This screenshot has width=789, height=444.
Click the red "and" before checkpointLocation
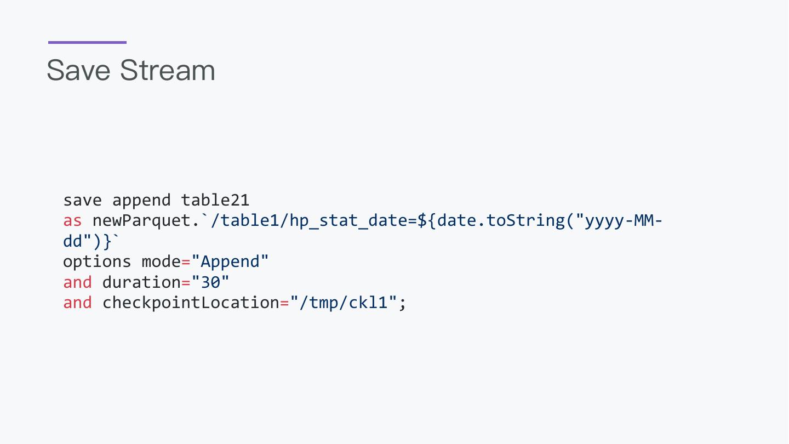[x=77, y=303]
